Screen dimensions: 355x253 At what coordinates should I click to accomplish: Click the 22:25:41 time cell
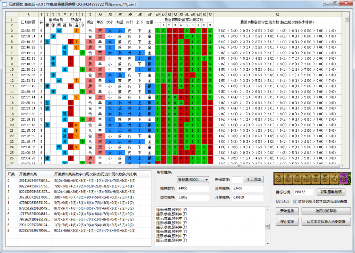point(28,103)
